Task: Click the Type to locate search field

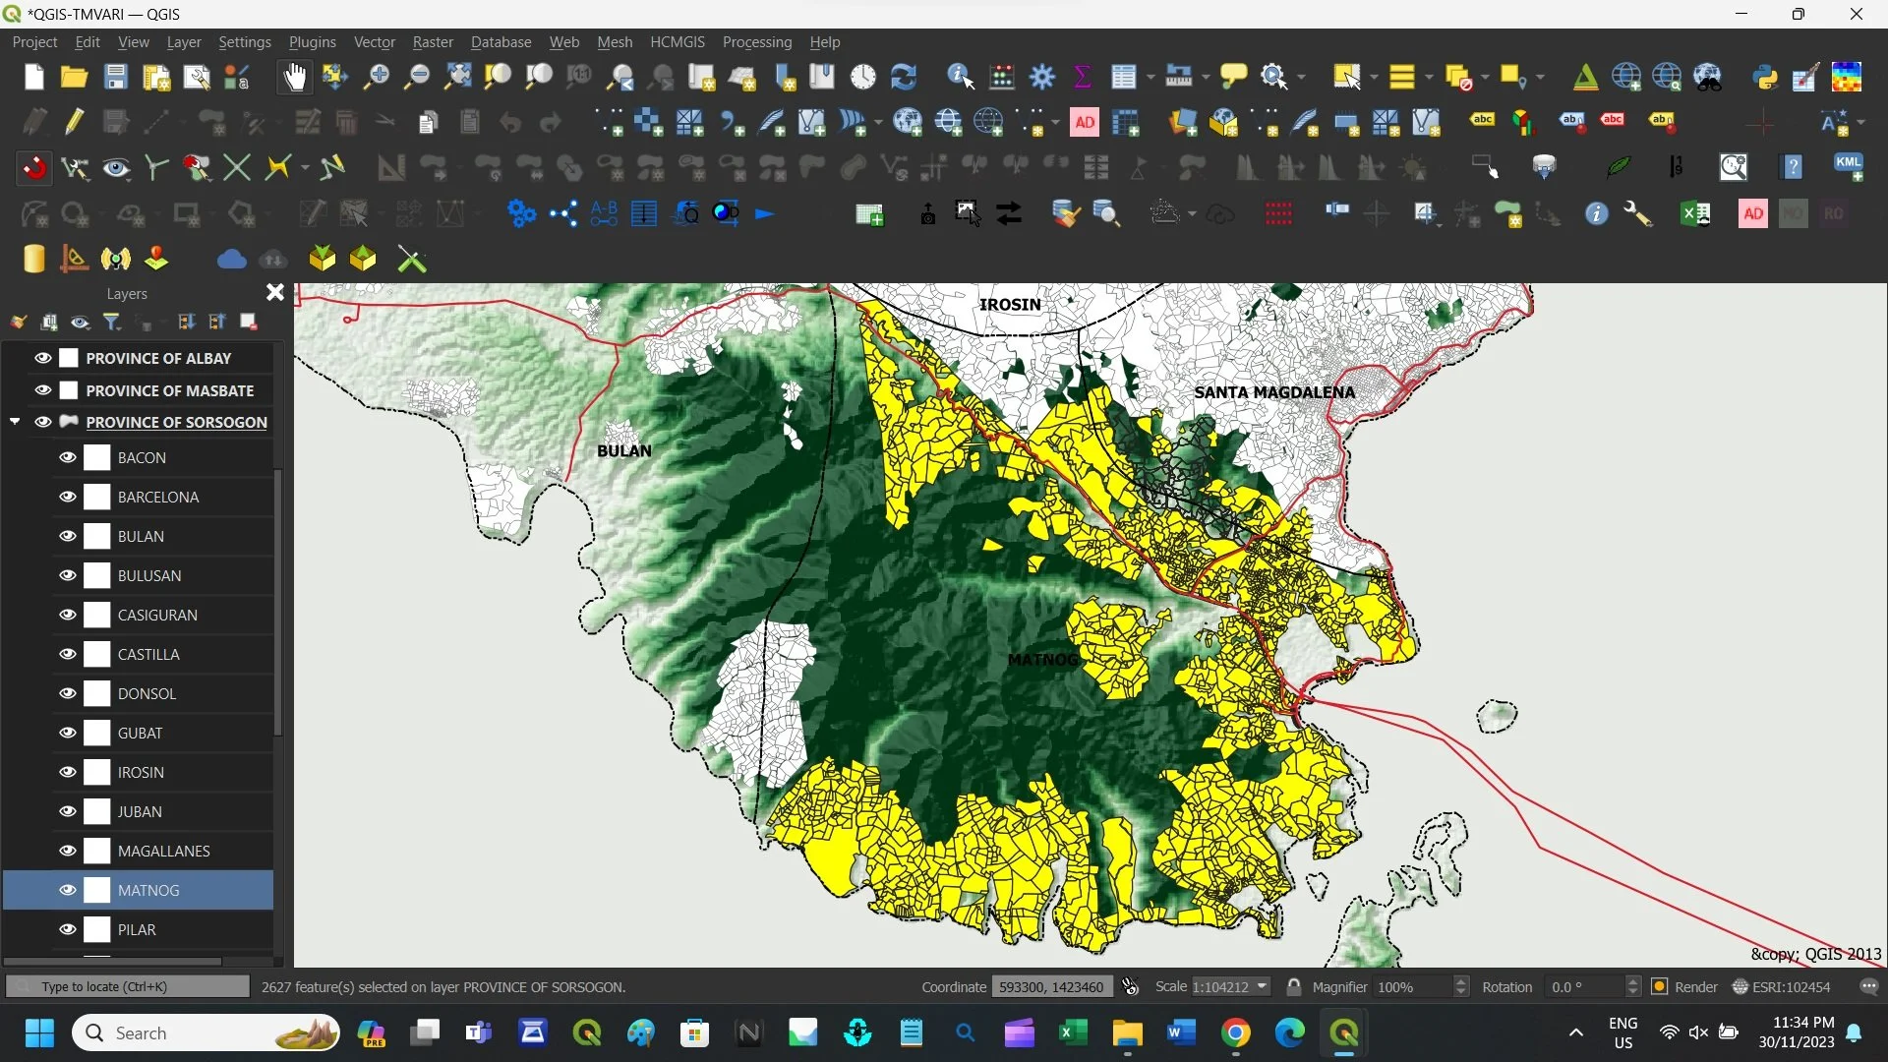Action: [x=128, y=986]
